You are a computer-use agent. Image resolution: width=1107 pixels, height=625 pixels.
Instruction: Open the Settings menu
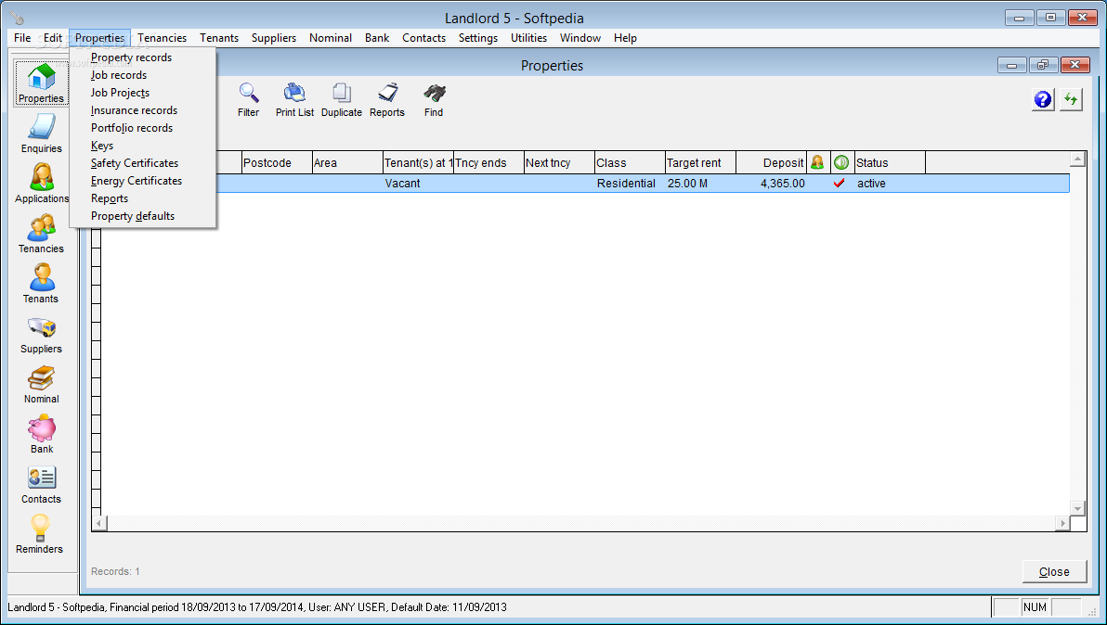point(478,38)
